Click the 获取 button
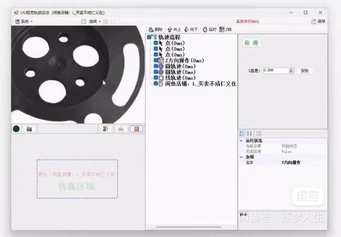The height and width of the screenshot is (237, 341). click(x=305, y=71)
